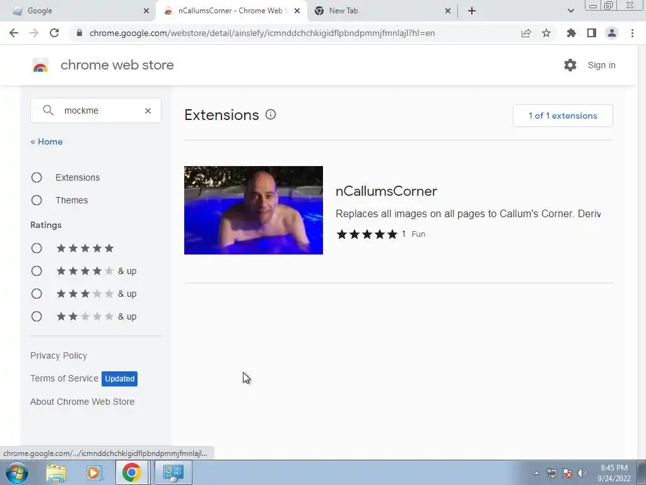Viewport: 646px width, 485px height.
Task: Launch Windows Media Player from taskbar
Action: (93, 472)
